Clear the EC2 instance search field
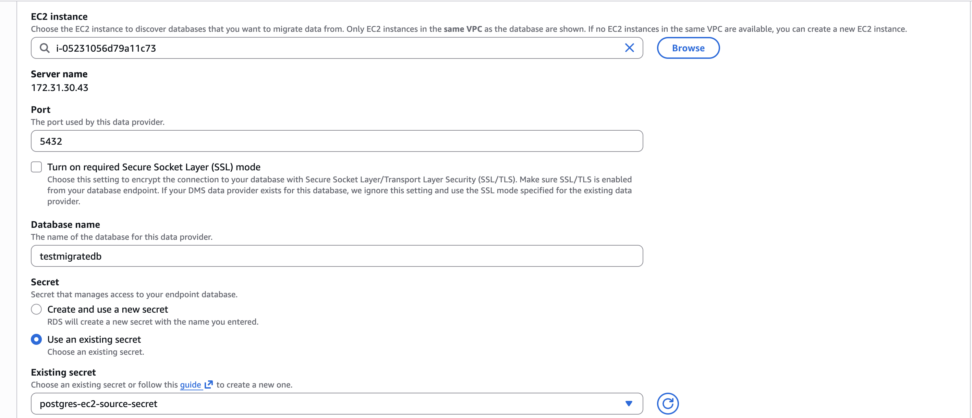972x418 pixels. click(x=629, y=48)
